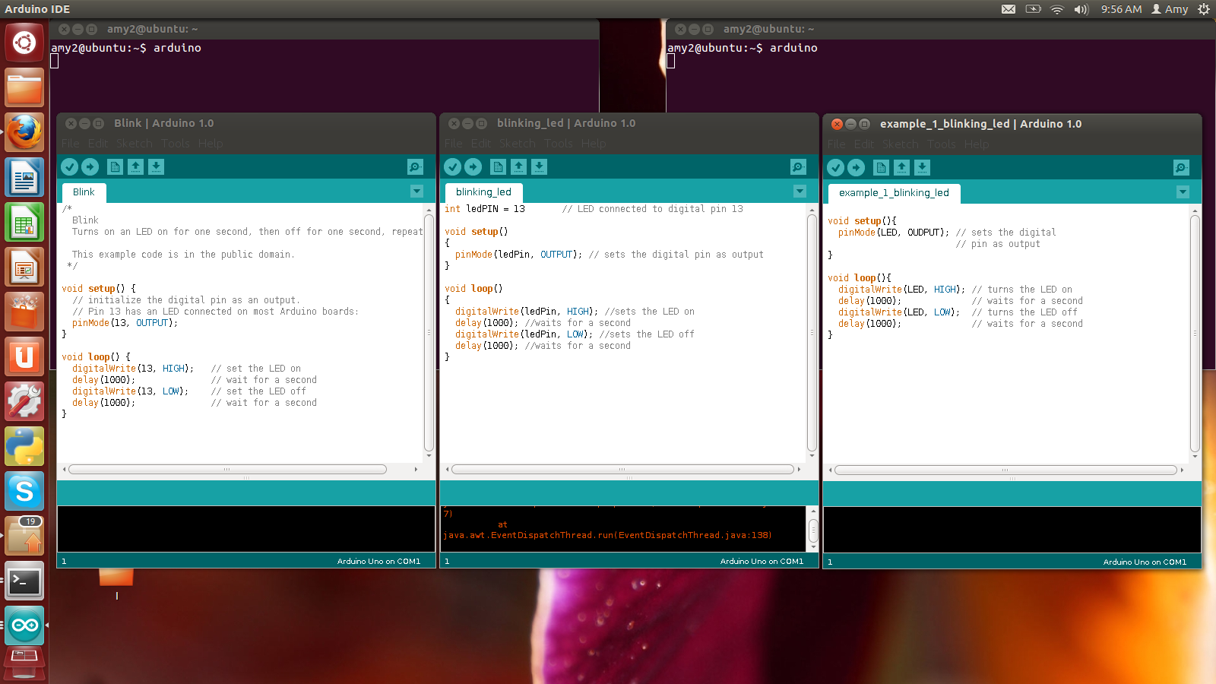Click EventDispatchThread error line in console

(607, 535)
